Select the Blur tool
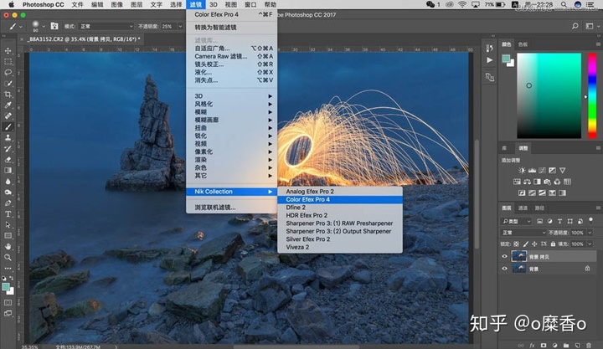 8,182
